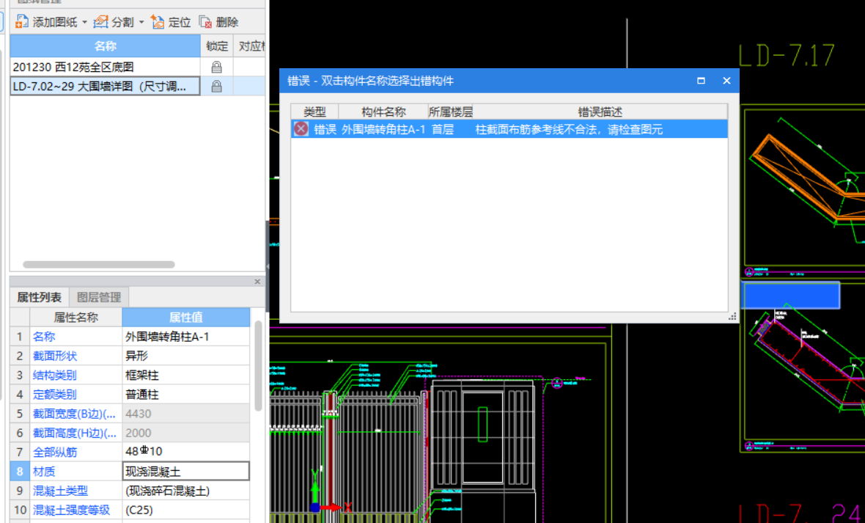Click the 类型 column header in error dialog
This screenshot has width=865, height=523.
coord(314,111)
